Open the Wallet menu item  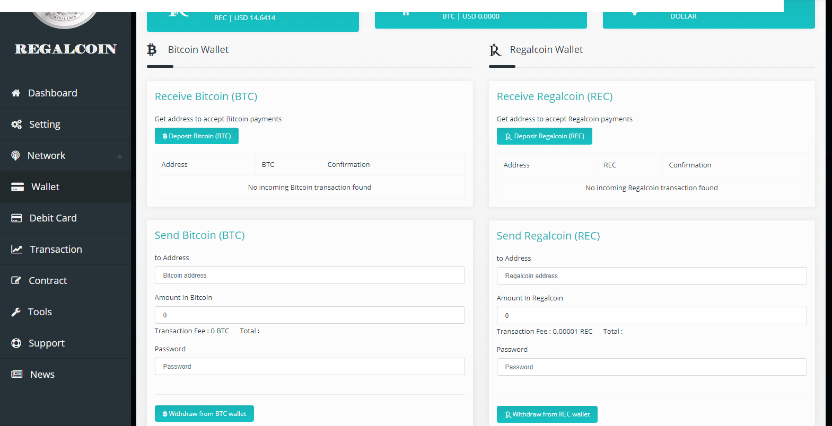point(45,187)
